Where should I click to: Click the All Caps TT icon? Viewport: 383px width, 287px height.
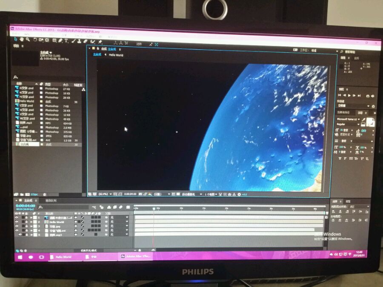coord(351,159)
